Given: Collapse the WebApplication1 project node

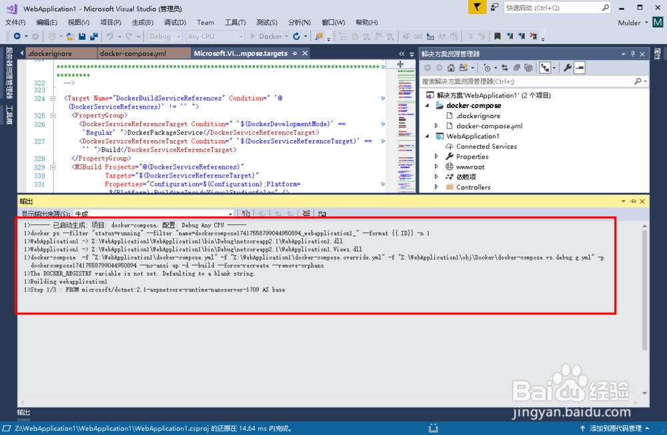Looking at the screenshot, I should tap(428, 136).
